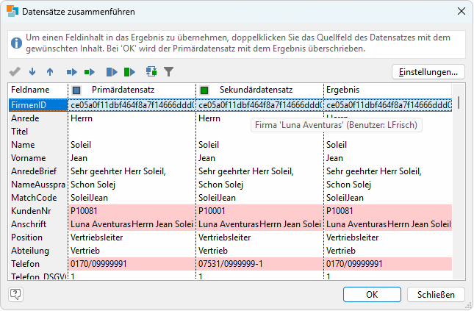The image size is (474, 311).
Task: Toggle the funnel filter icon
Action: coord(169,72)
